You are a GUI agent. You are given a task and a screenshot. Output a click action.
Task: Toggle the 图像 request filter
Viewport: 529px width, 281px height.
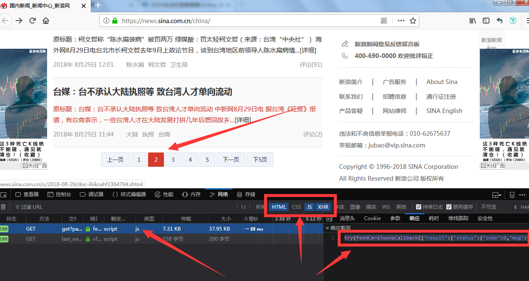[x=355, y=207]
